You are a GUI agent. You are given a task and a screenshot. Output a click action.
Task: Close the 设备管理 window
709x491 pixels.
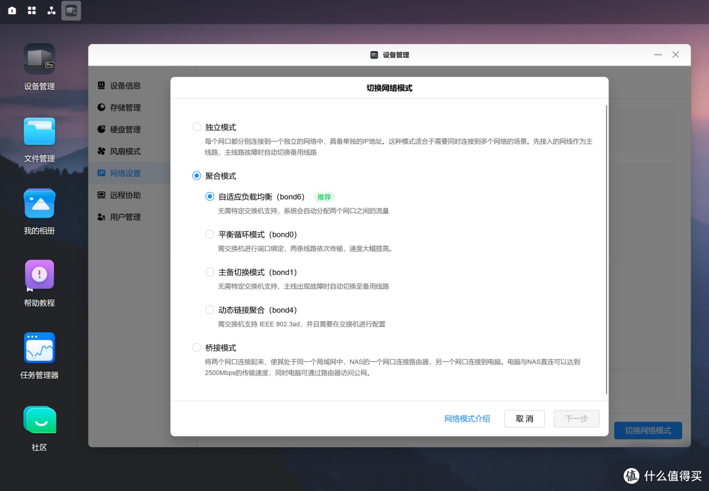click(x=676, y=54)
